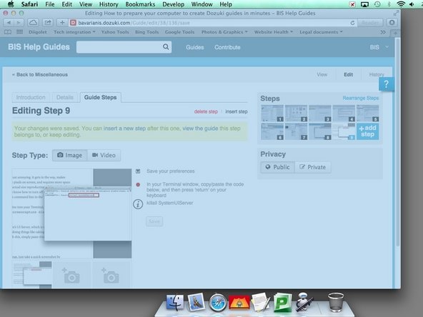This screenshot has height=317, width=423.
Task: Expand the Tech Integration bookmarks folder
Action: point(74,32)
